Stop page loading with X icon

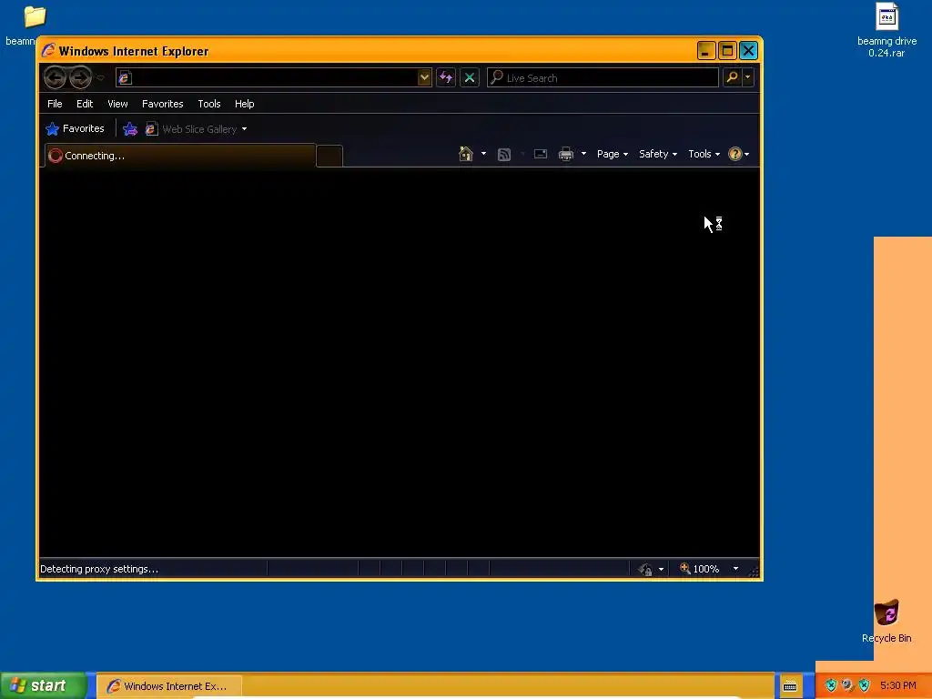(470, 77)
